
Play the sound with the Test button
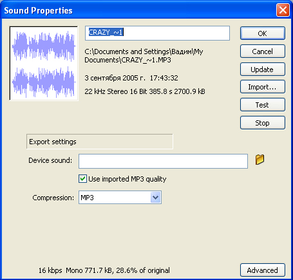(x=263, y=105)
